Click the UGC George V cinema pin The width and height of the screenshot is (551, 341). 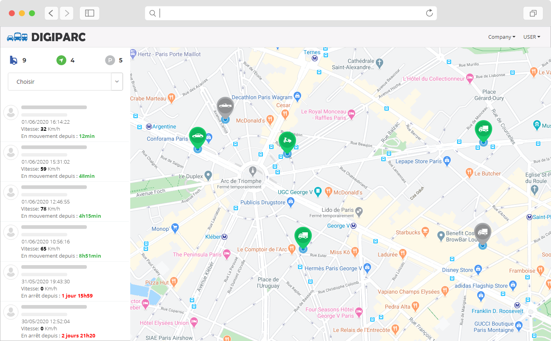[x=317, y=191]
